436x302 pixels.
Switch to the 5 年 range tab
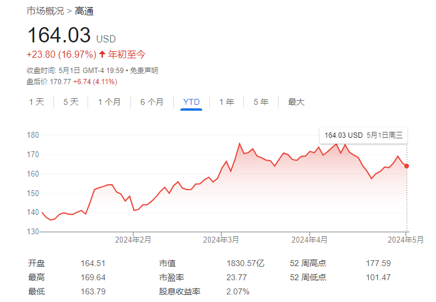(261, 102)
